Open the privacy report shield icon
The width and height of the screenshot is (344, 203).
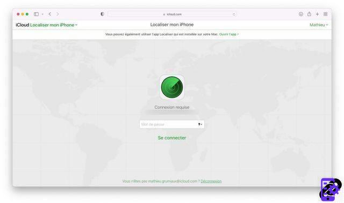point(102,14)
